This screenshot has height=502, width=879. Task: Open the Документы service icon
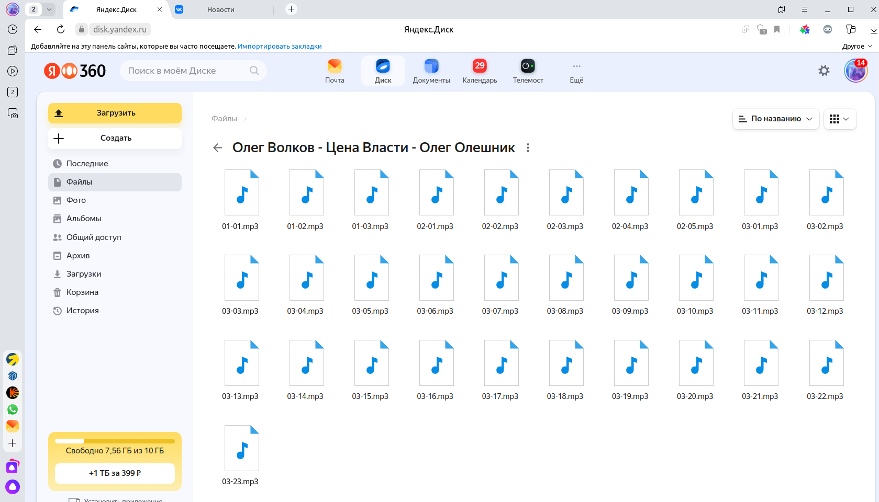click(x=431, y=71)
